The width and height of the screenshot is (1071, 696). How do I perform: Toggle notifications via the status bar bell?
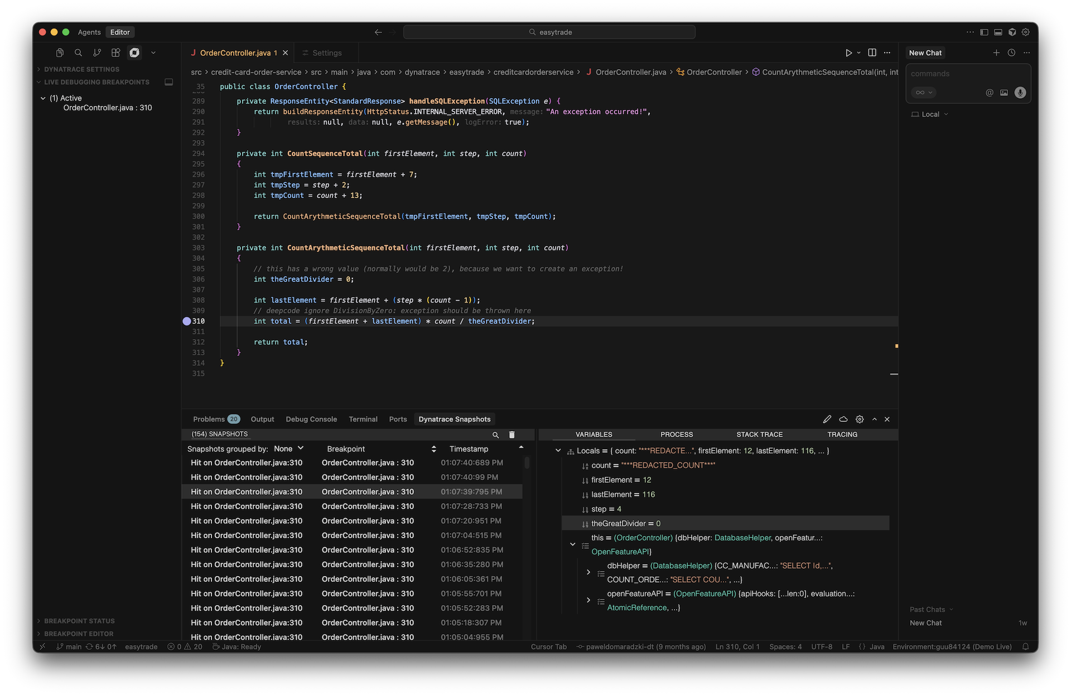(x=1025, y=646)
